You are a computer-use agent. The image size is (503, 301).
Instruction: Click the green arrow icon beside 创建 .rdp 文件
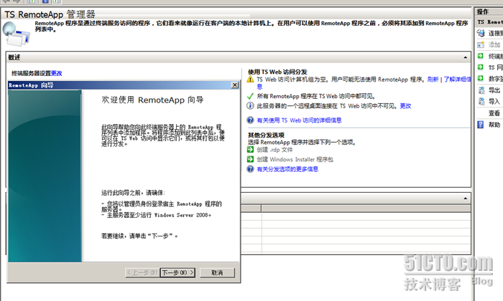point(250,149)
